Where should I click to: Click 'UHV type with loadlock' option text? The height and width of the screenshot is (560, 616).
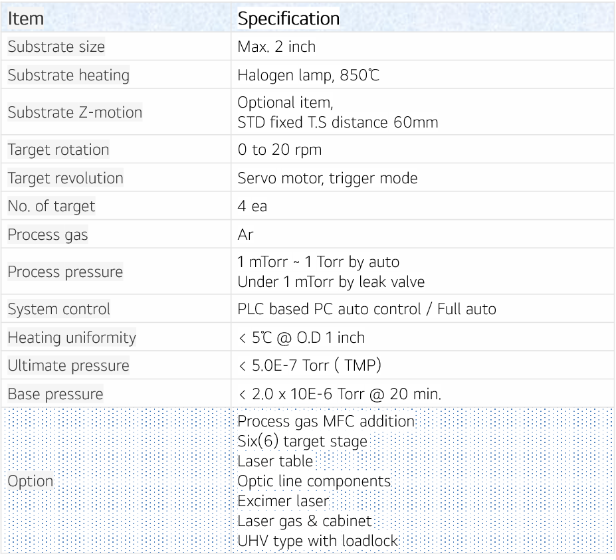click(x=318, y=541)
